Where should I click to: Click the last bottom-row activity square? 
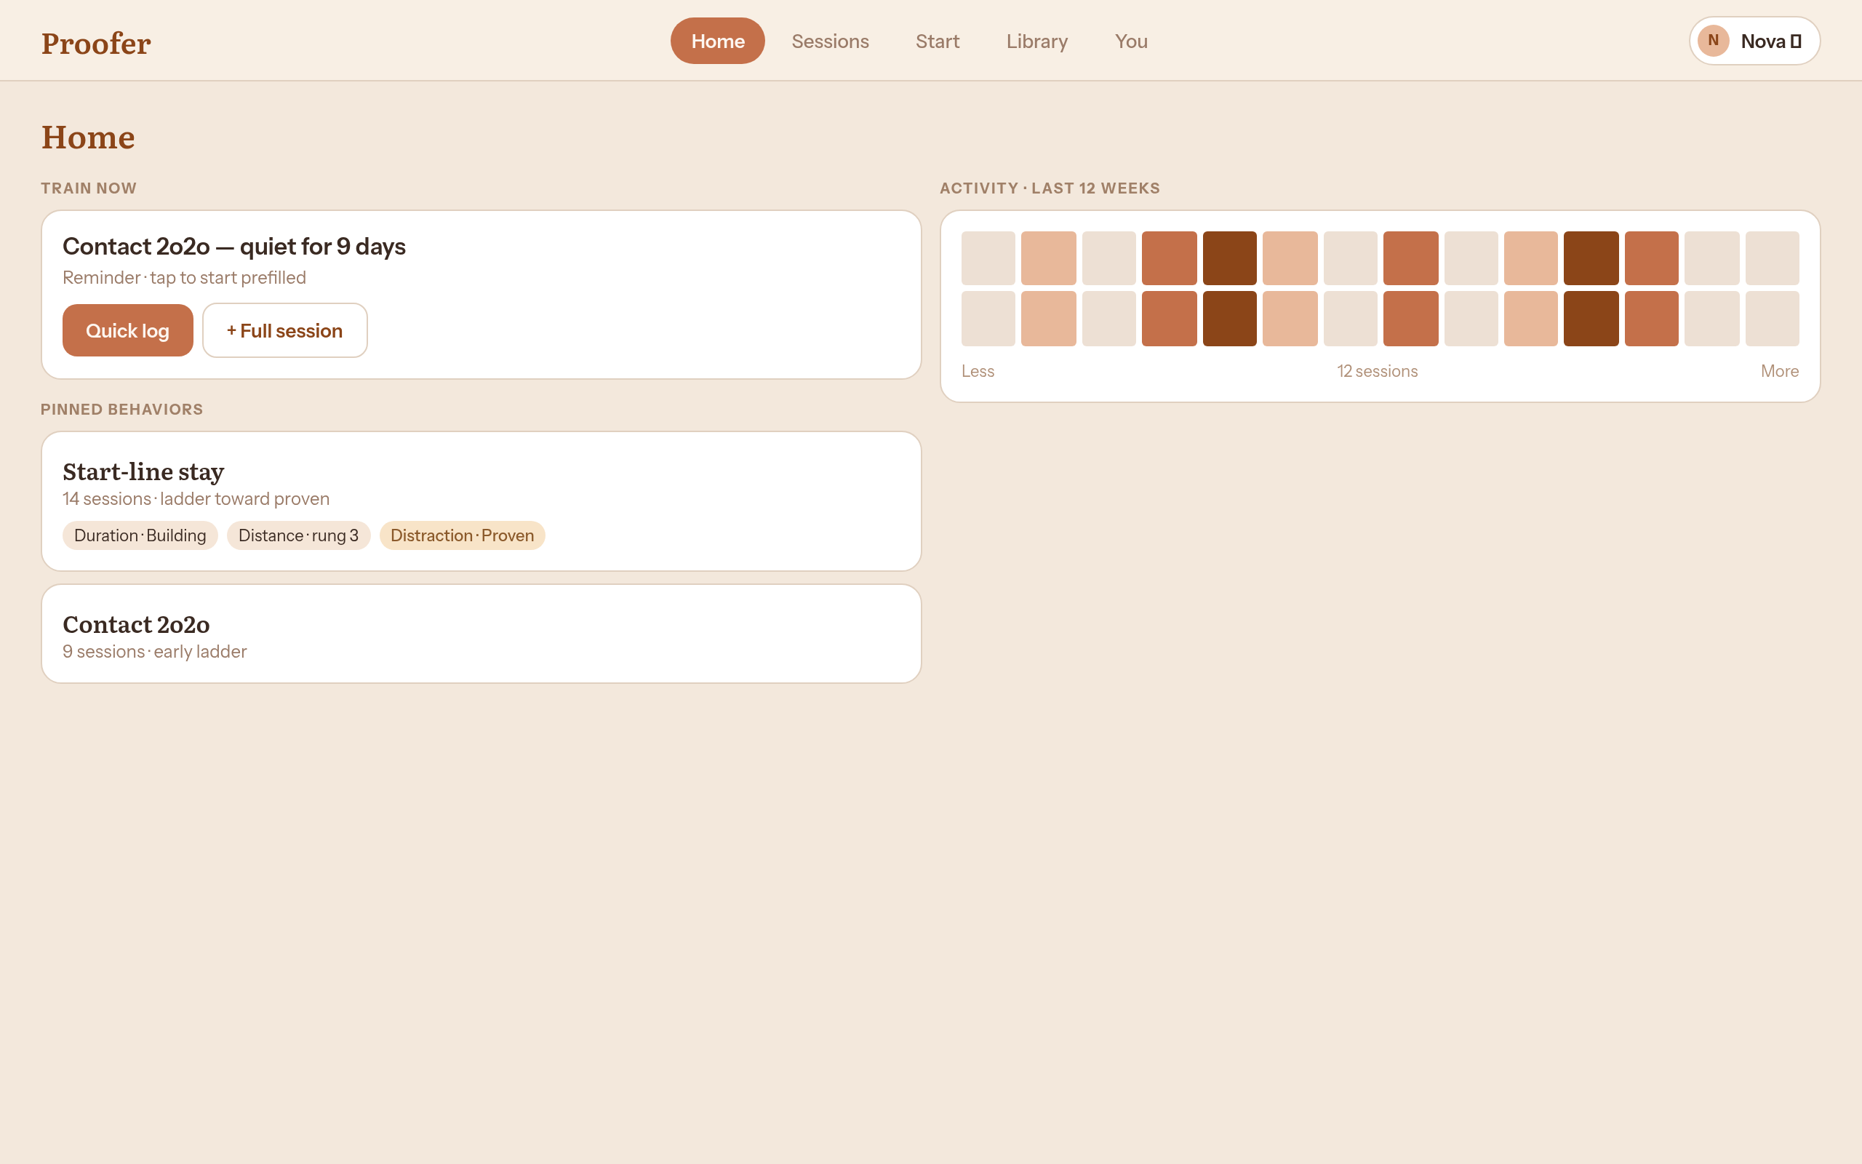[1772, 319]
